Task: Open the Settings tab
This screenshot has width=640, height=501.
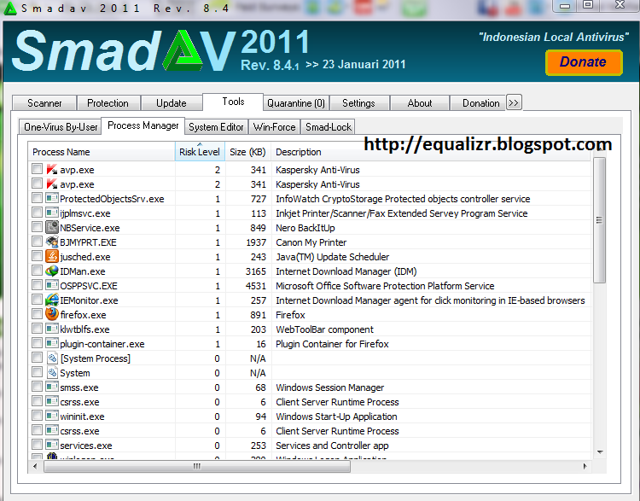Action: pyautogui.click(x=358, y=103)
